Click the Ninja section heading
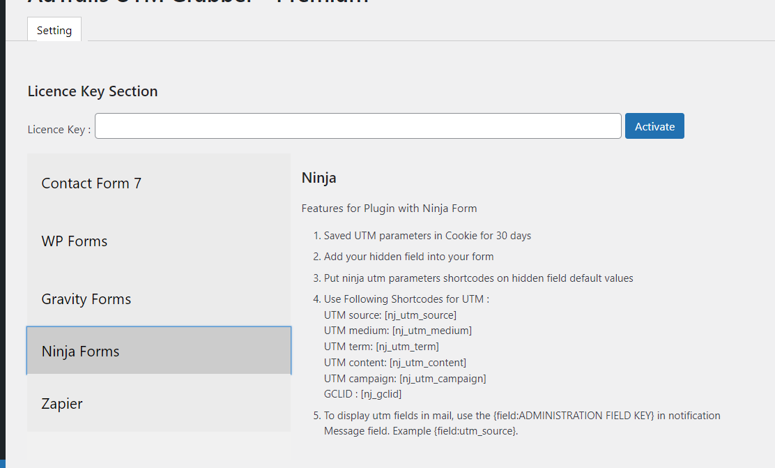This screenshot has height=468, width=775. pos(319,177)
